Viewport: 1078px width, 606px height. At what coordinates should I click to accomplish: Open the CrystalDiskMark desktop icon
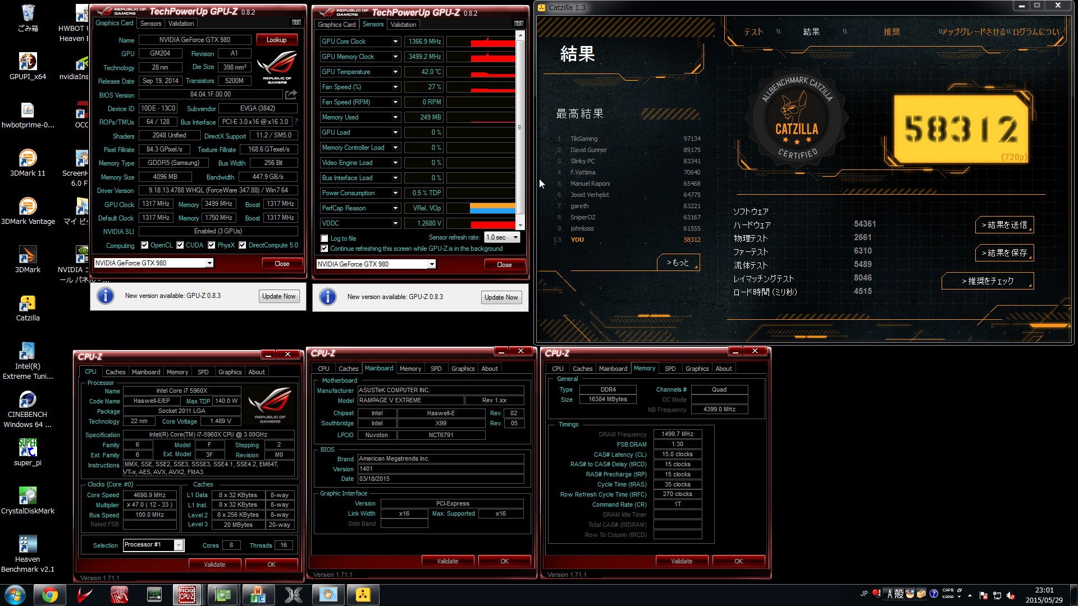pos(28,501)
